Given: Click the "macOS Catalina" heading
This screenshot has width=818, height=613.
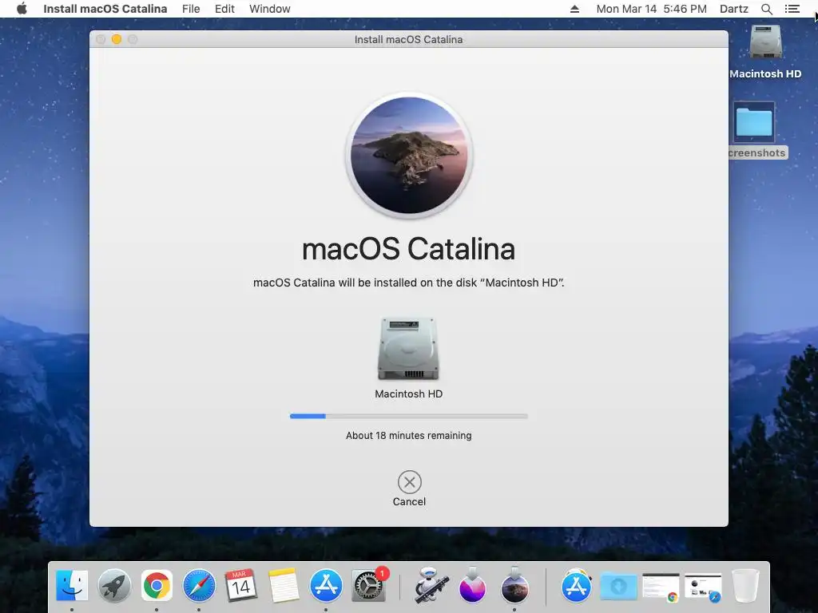Looking at the screenshot, I should [x=408, y=249].
